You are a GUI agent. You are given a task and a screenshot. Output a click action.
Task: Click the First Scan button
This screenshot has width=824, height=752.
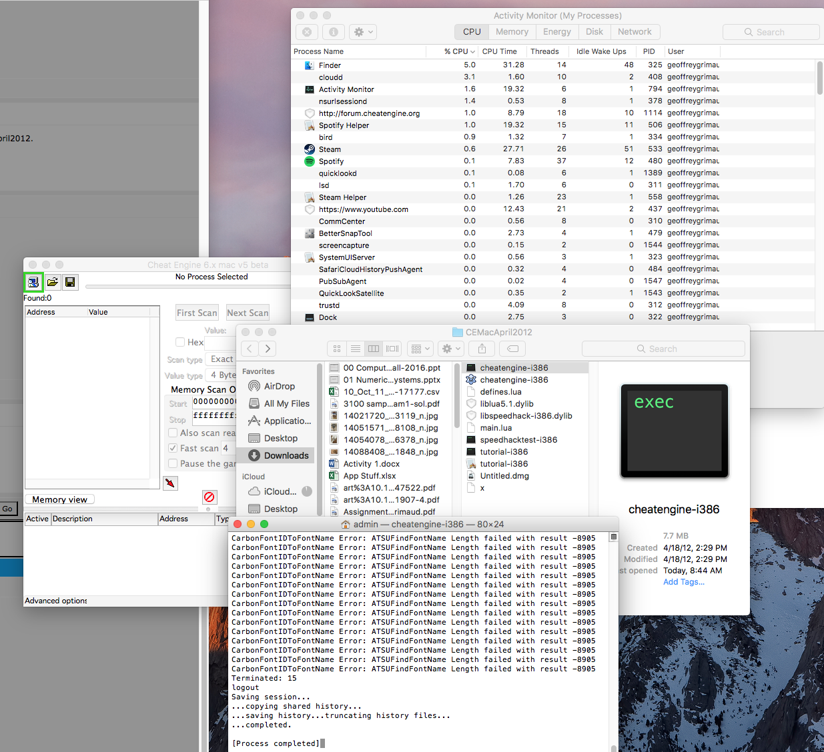197,313
